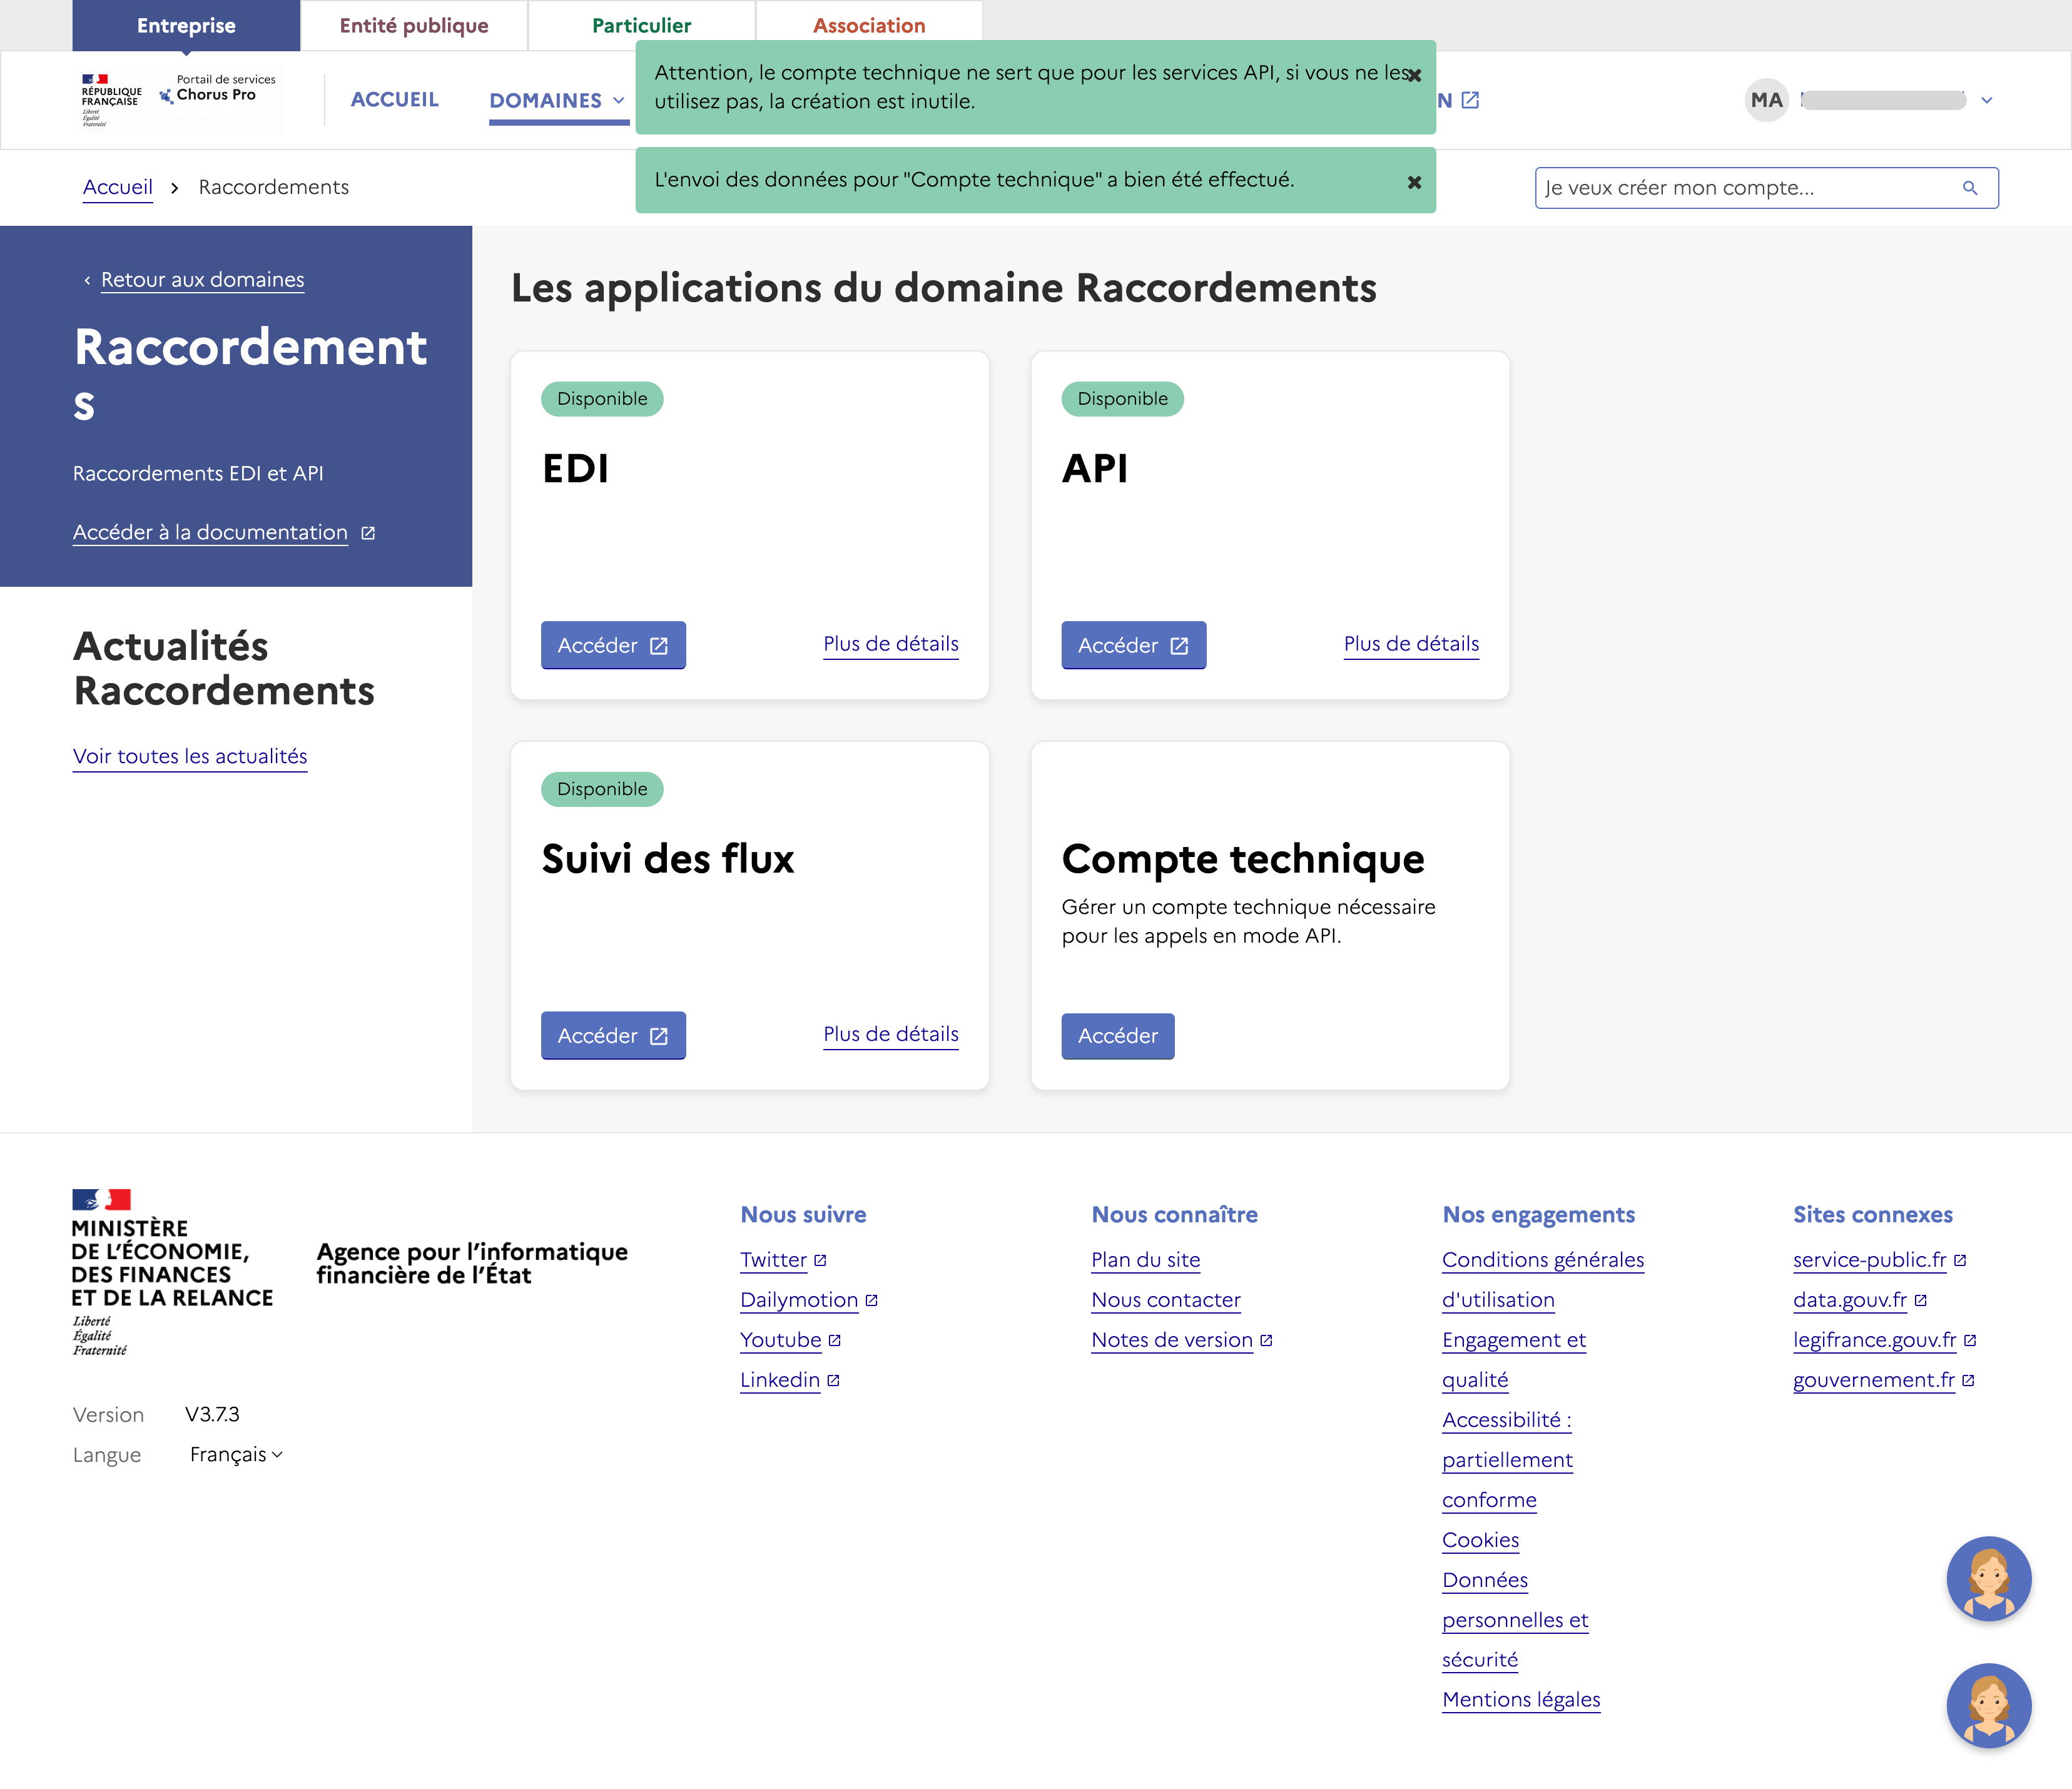Open the Linkedin footer link
2072x1789 pixels.
point(780,1380)
